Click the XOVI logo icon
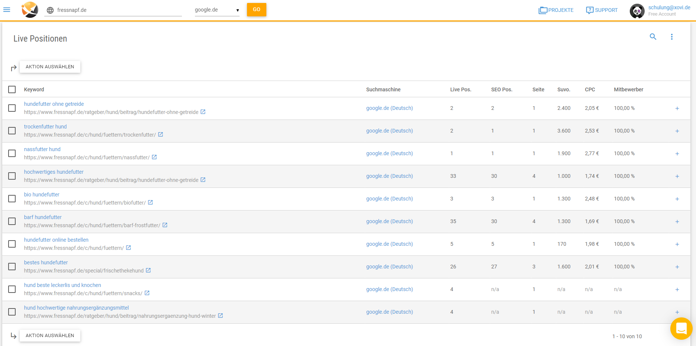Screen dimensions: 696x346 [x=30, y=10]
